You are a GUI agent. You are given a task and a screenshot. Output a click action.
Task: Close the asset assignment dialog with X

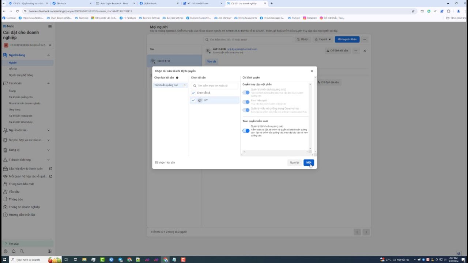click(312, 71)
